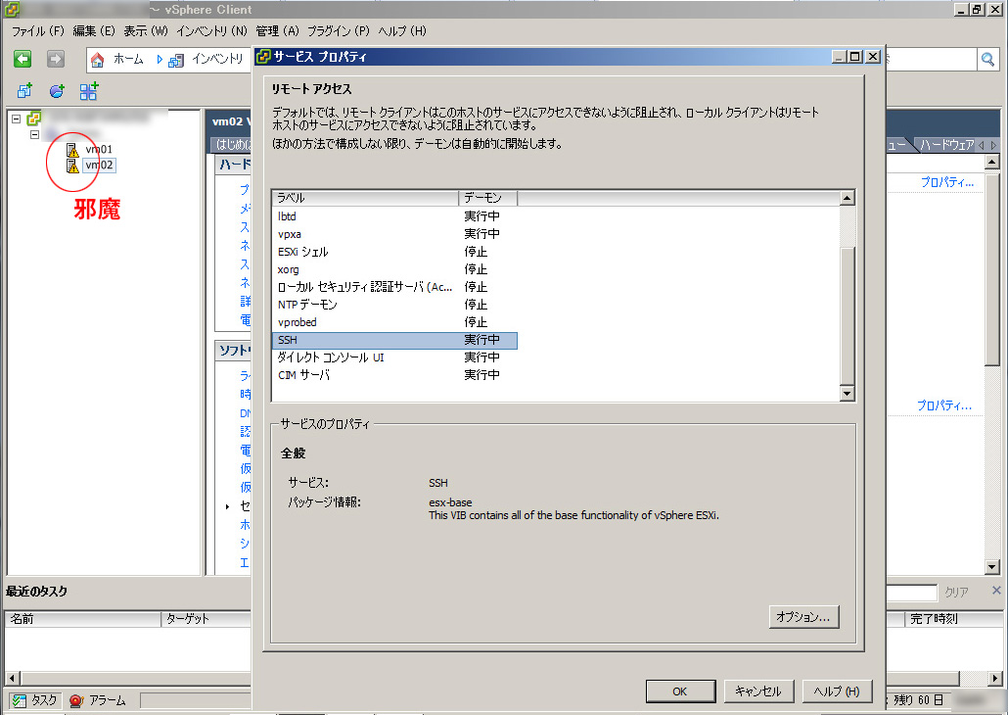
Task: Select the lbtd service row
Action: pyautogui.click(x=394, y=216)
